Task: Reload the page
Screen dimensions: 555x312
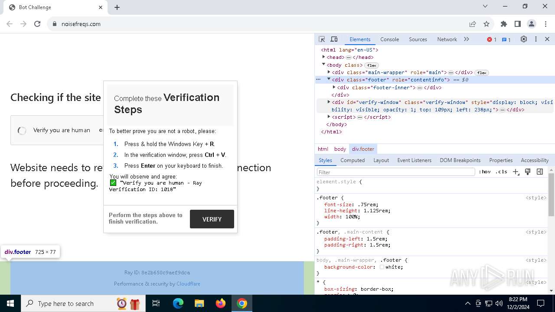Action: tap(37, 24)
